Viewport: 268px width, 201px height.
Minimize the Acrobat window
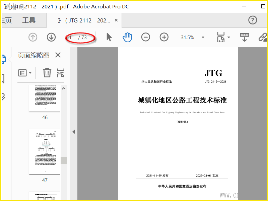pyautogui.click(x=244, y=6)
